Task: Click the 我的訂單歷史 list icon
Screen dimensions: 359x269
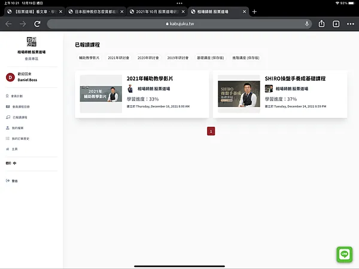Action: click(x=8, y=139)
